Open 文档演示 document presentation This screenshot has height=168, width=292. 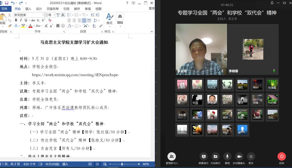point(215,157)
